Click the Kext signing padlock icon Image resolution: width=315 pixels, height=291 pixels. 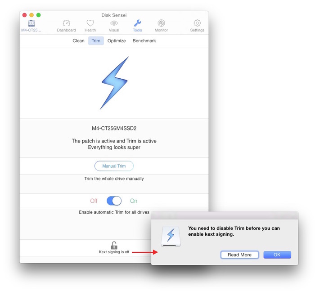114,245
